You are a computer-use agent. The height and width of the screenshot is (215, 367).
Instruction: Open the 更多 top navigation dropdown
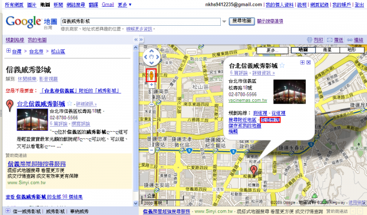tap(124, 5)
